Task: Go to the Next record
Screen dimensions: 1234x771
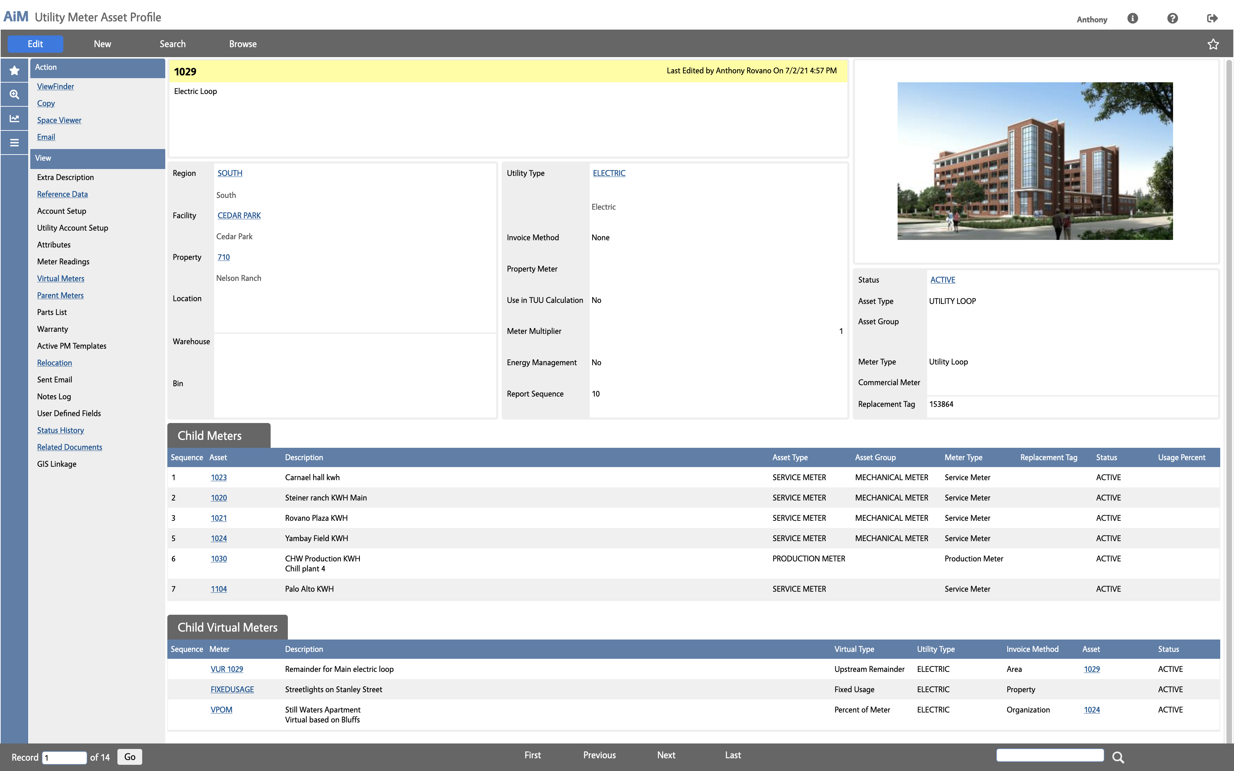Action: click(x=666, y=755)
